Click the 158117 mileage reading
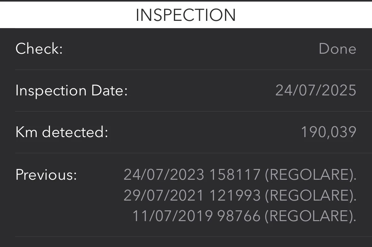The image size is (372, 247). (x=235, y=175)
